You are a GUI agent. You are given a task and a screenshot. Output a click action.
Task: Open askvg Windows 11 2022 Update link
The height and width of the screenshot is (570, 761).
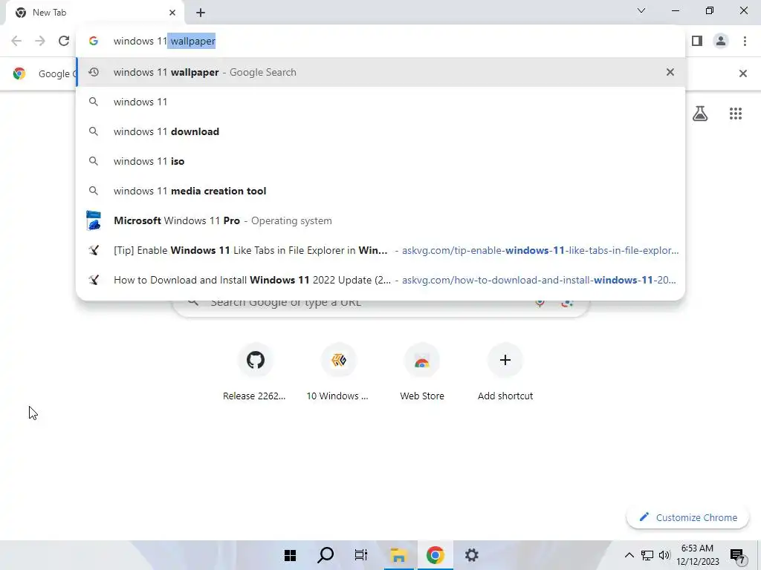click(x=380, y=280)
